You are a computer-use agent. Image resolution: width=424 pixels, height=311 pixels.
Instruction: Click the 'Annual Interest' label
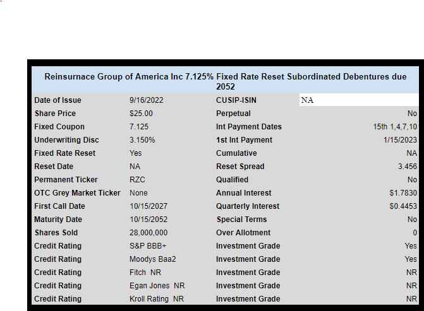(x=244, y=193)
